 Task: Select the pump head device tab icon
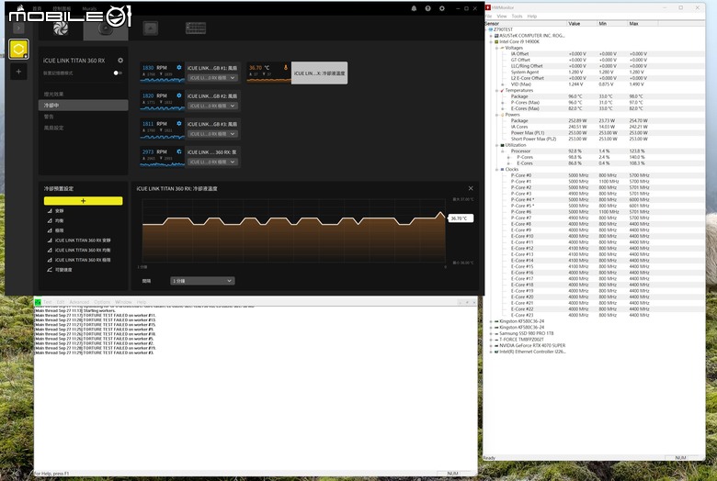coord(106,28)
